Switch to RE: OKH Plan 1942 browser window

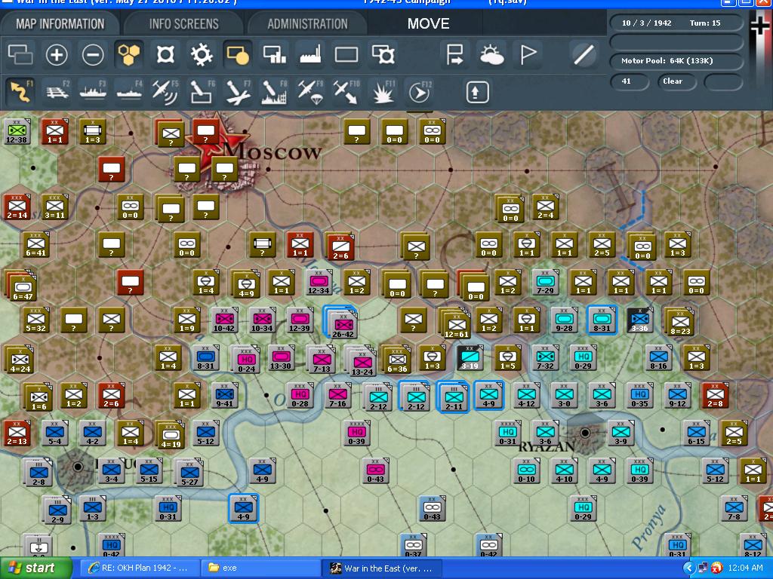[139, 568]
